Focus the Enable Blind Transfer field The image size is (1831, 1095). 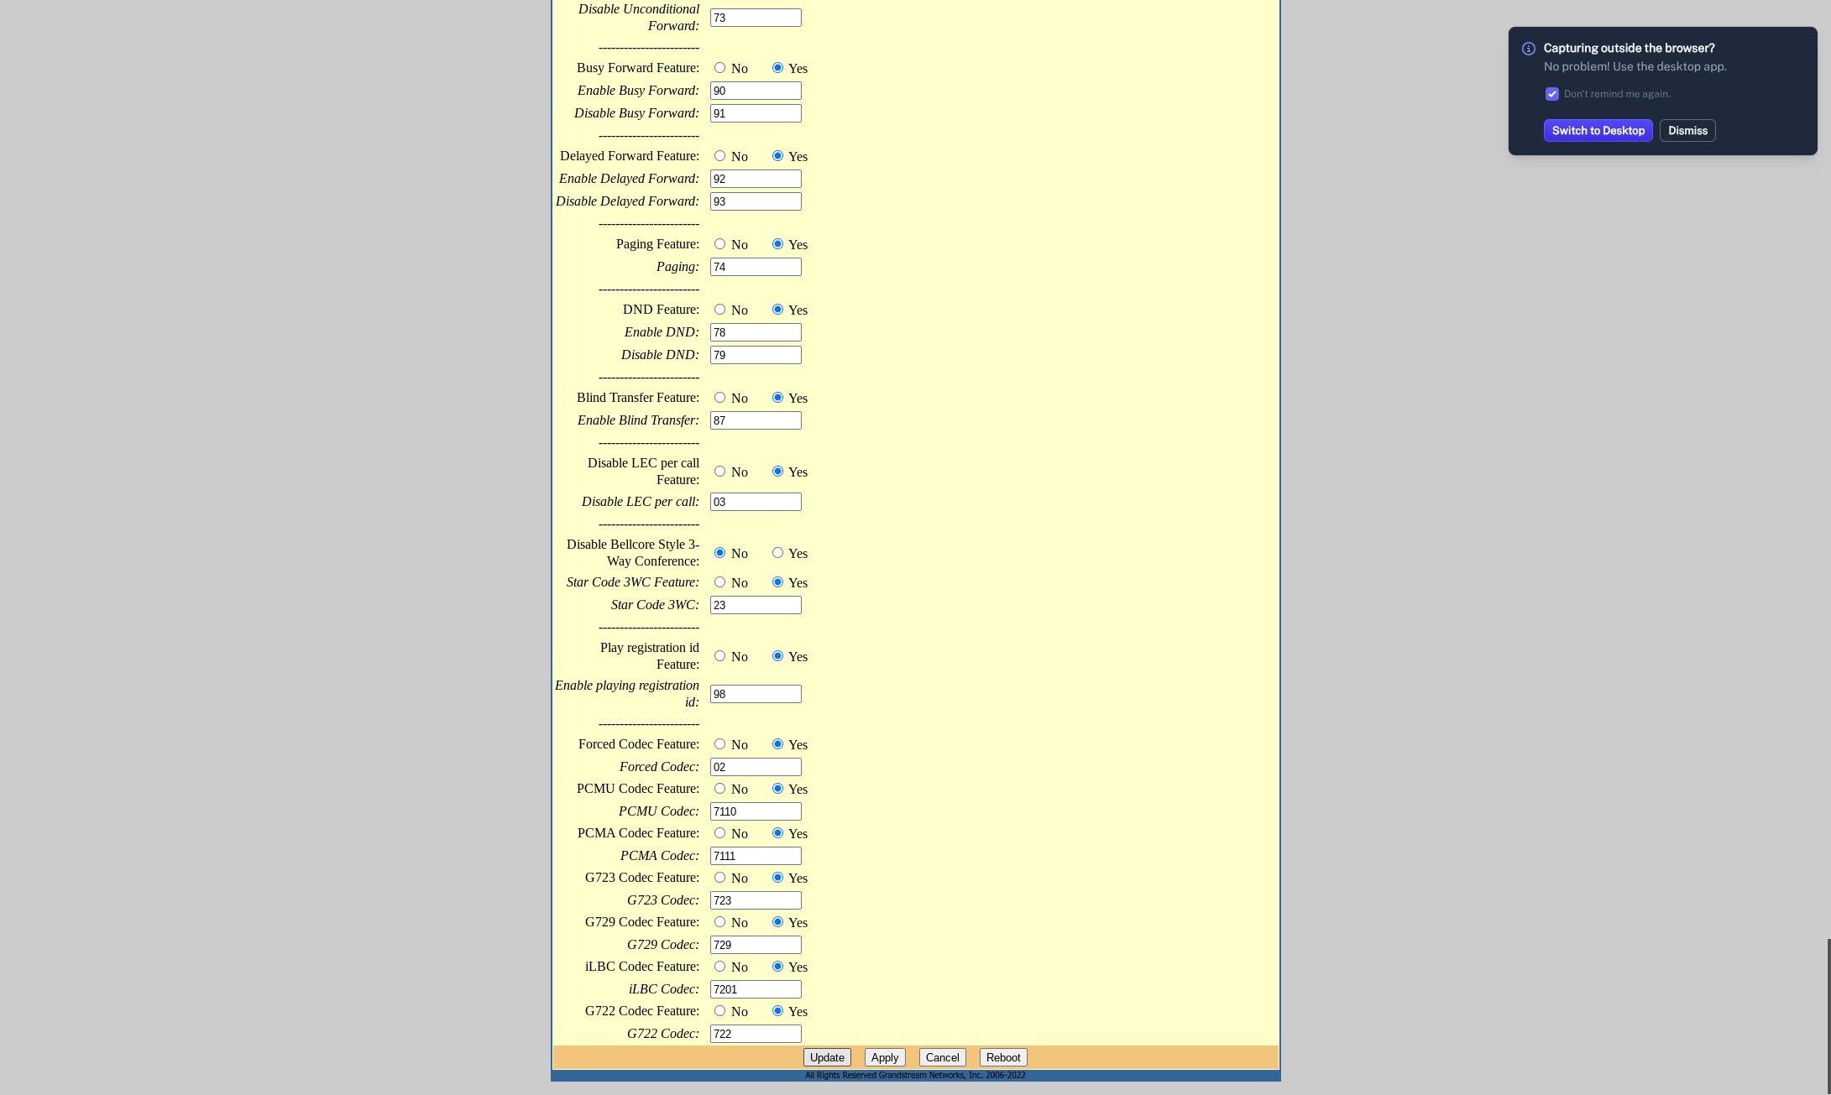[756, 420]
